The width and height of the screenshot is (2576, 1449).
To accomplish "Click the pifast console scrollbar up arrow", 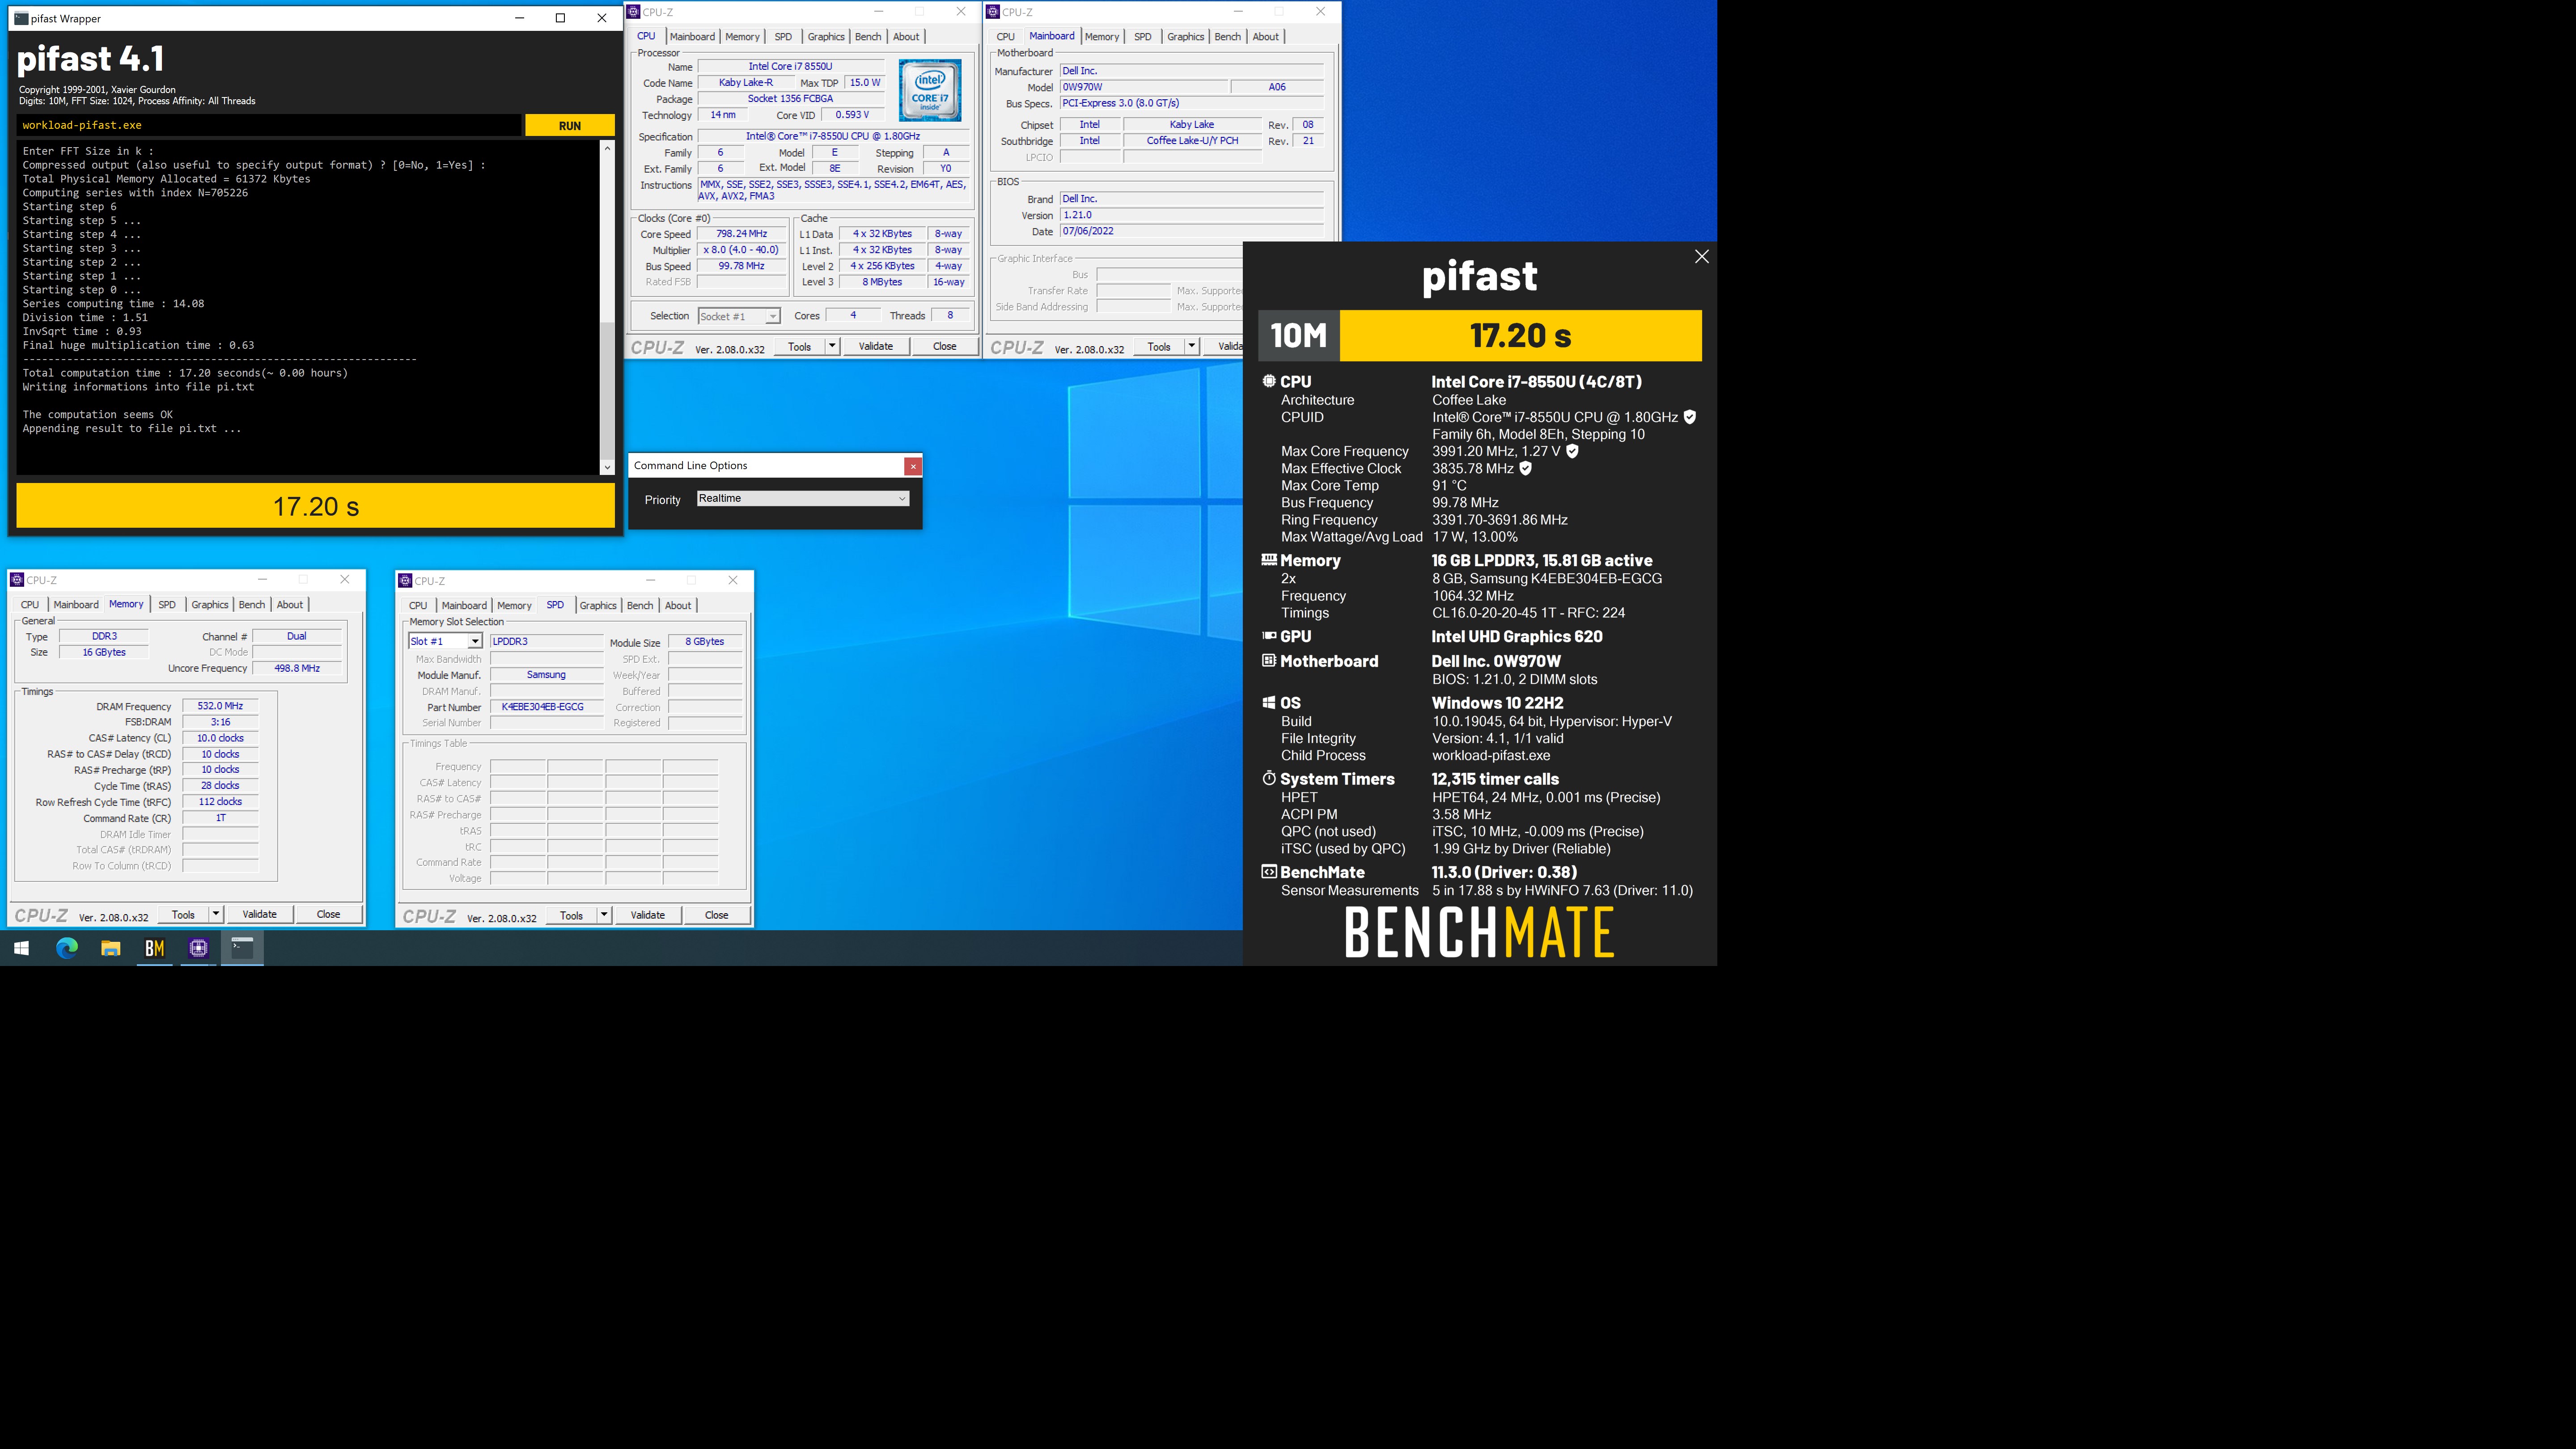I will (x=607, y=148).
